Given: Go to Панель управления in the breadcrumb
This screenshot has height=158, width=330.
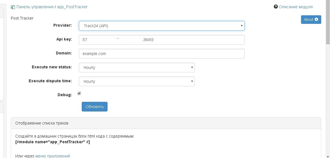Looking at the screenshot, I should pyautogui.click(x=35, y=7).
